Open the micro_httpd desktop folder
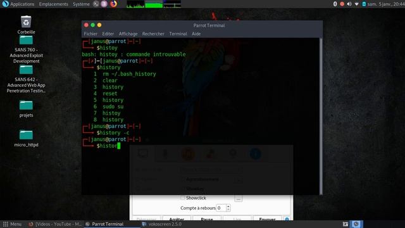405x228 pixels. (26, 135)
